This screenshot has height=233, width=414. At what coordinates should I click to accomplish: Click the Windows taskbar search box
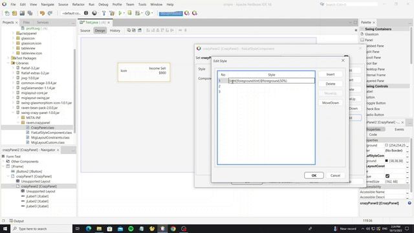tap(41, 228)
